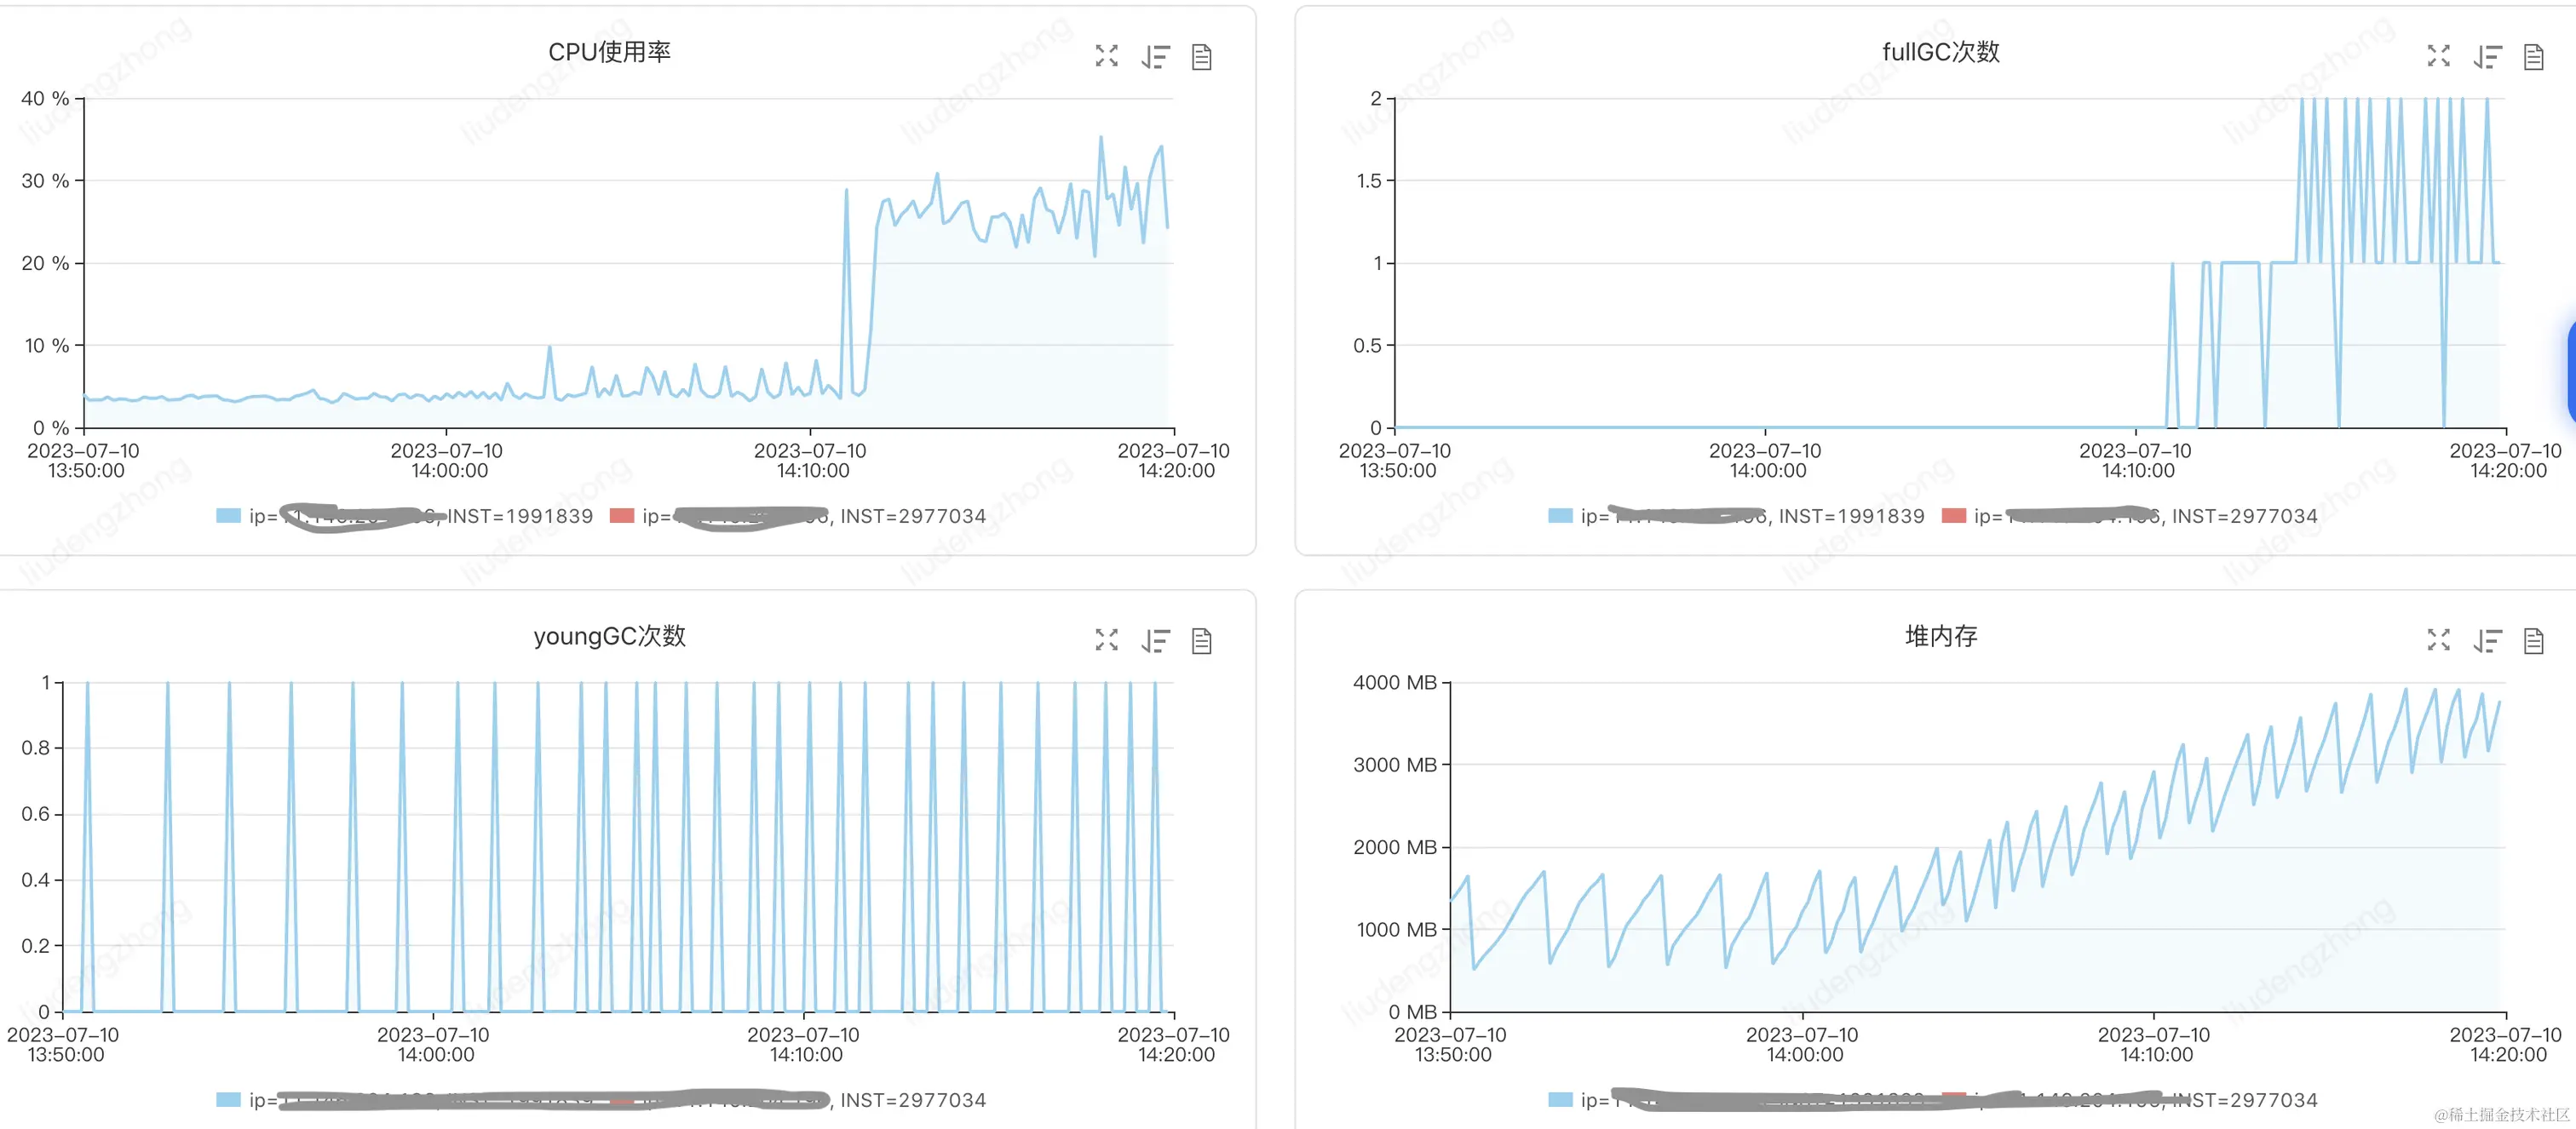
Task: Click sort icon on fullGC次数 panel
Action: pyautogui.click(x=2487, y=57)
